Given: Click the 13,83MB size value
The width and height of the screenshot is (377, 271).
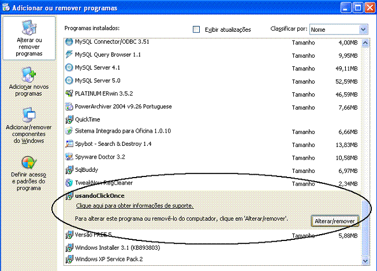Looking at the screenshot, I should 346,145.
